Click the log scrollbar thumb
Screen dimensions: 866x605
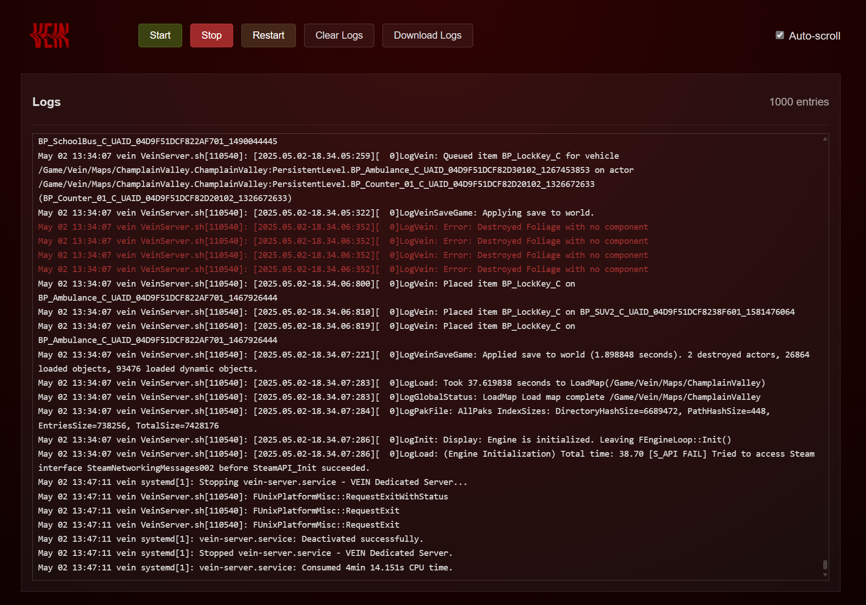point(825,565)
